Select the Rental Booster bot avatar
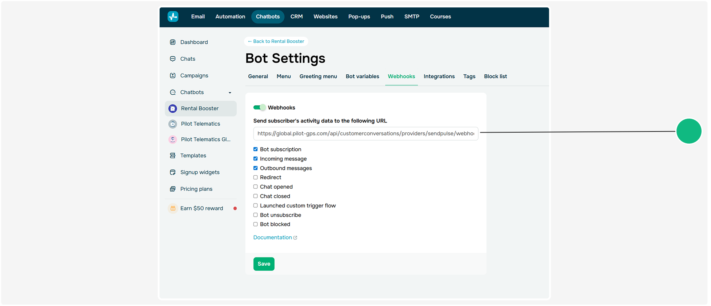The image size is (711, 306). (x=173, y=108)
